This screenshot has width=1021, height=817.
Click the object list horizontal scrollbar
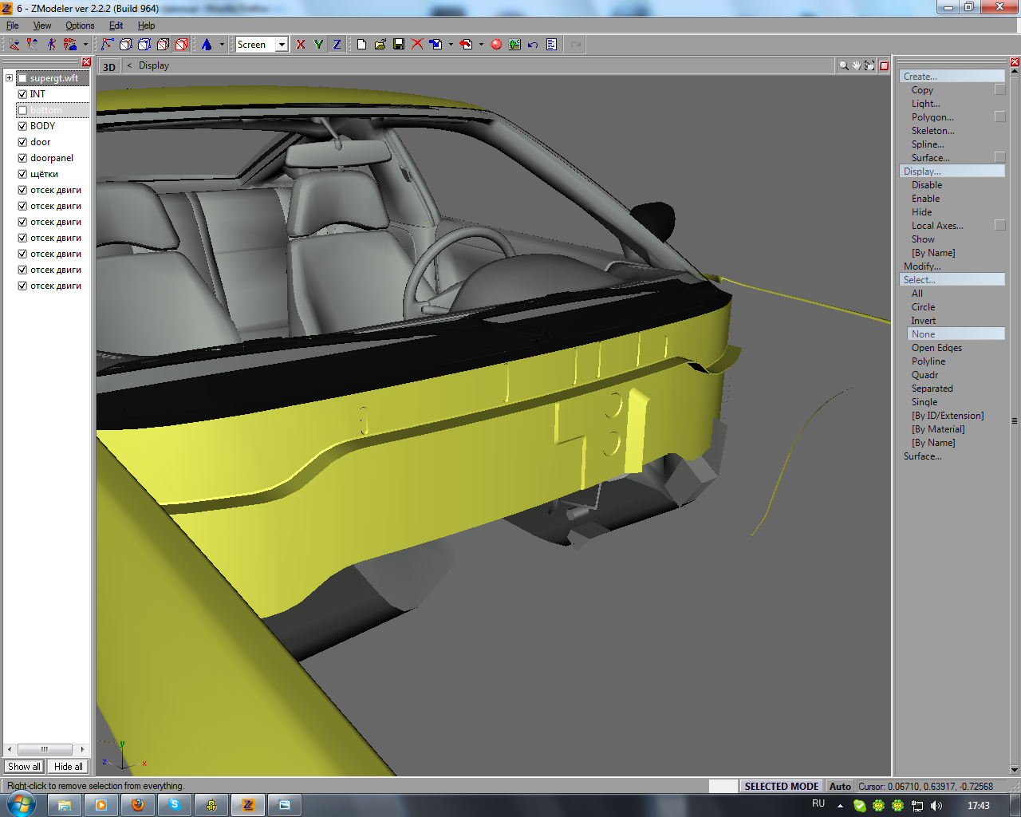coord(45,749)
